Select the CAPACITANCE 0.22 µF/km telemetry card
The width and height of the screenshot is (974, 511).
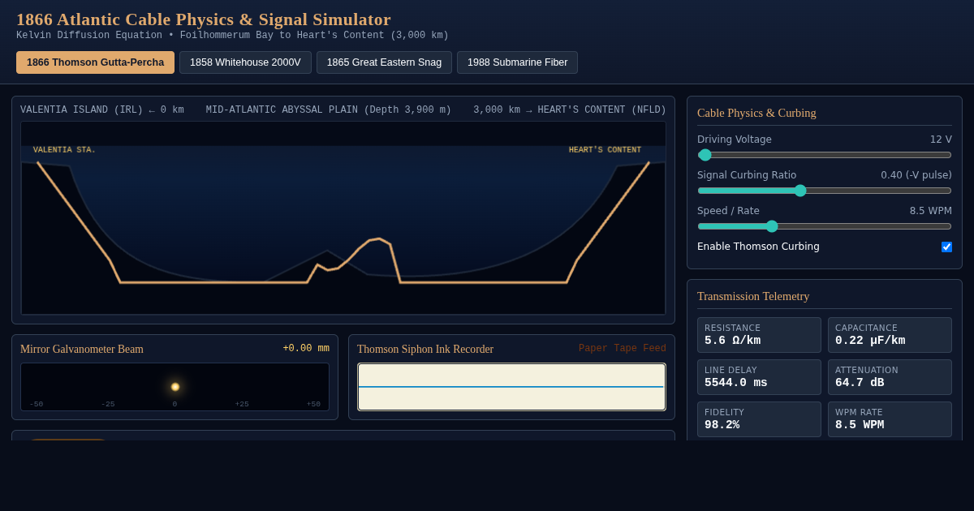[890, 335]
